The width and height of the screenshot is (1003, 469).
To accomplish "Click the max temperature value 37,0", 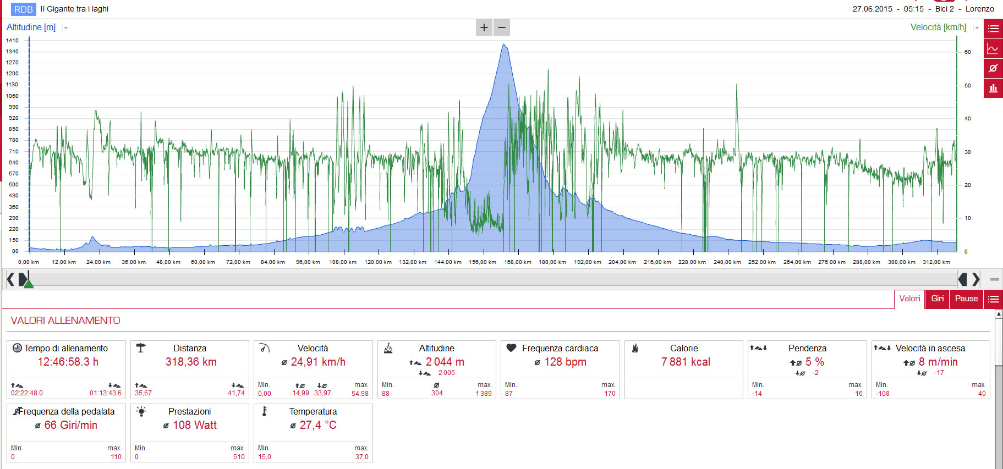I will 361,456.
